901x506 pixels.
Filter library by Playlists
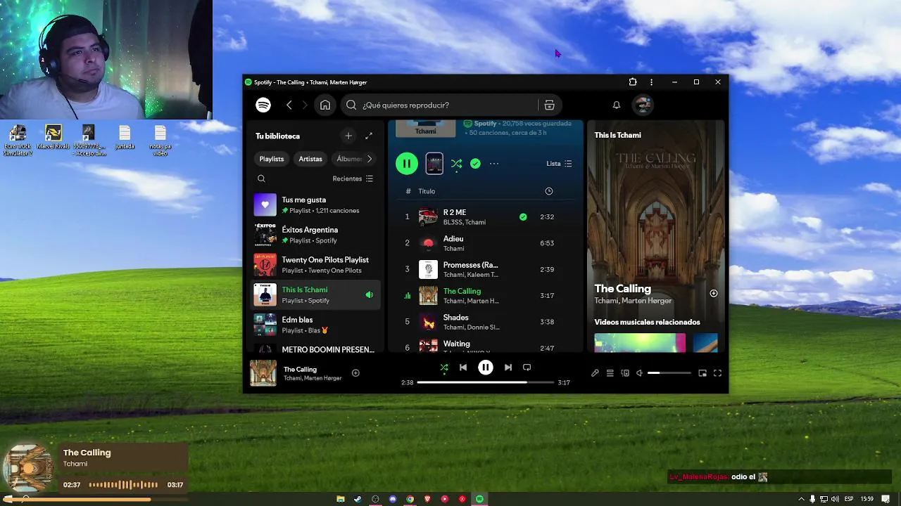271,159
